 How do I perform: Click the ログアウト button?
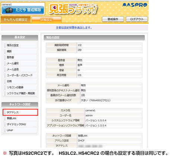137,19
